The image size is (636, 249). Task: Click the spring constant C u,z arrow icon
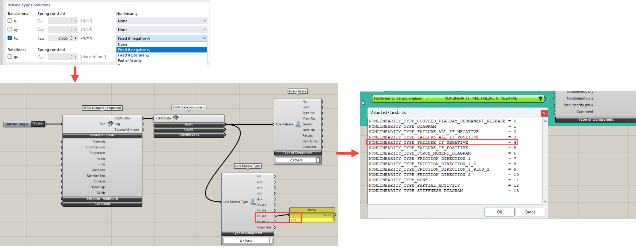[76, 38]
